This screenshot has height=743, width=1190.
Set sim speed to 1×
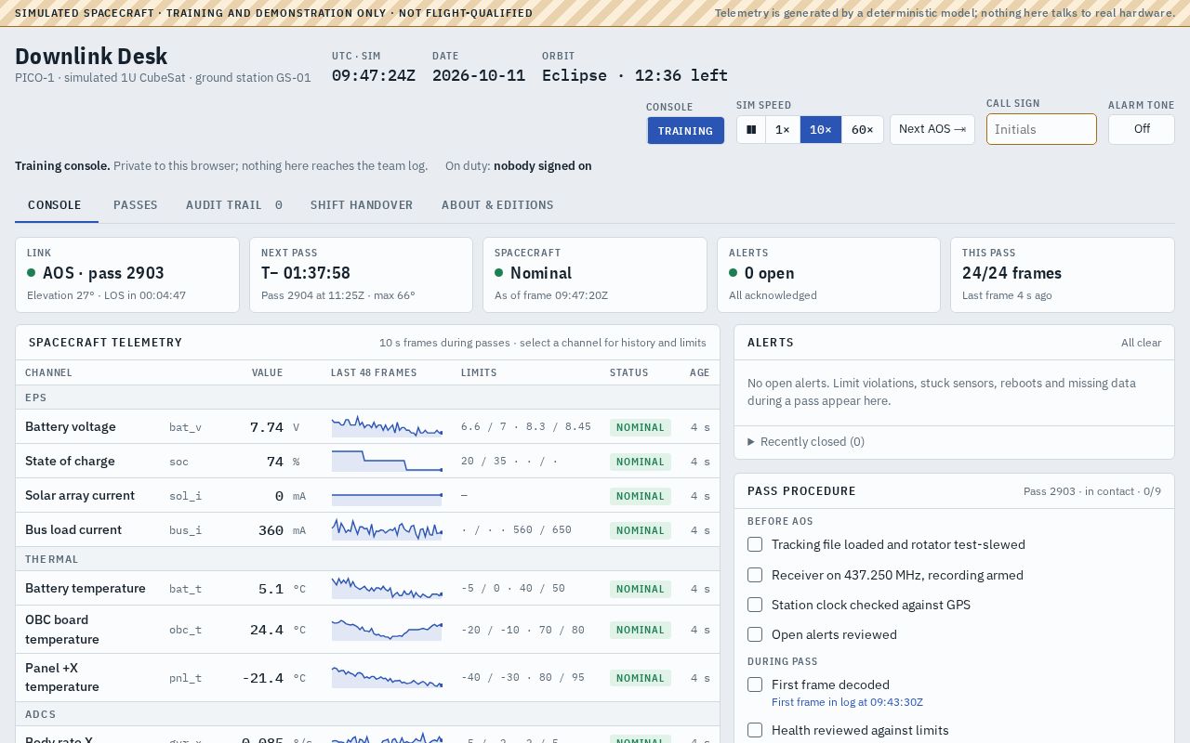(x=783, y=130)
